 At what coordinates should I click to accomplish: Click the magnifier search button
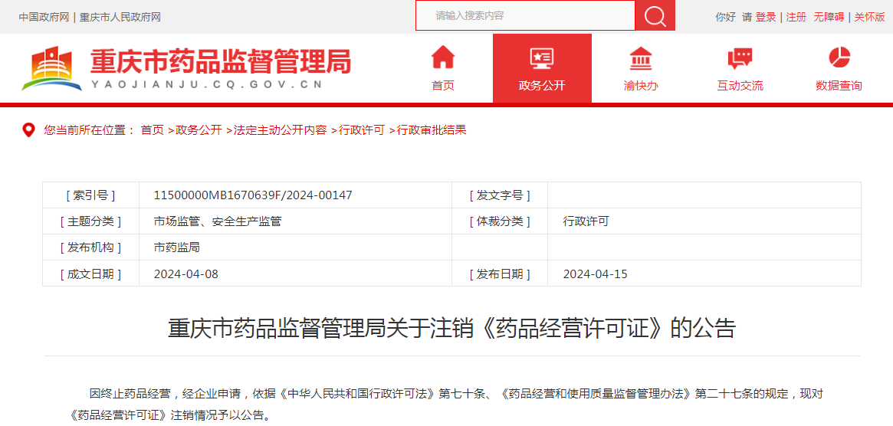655,16
